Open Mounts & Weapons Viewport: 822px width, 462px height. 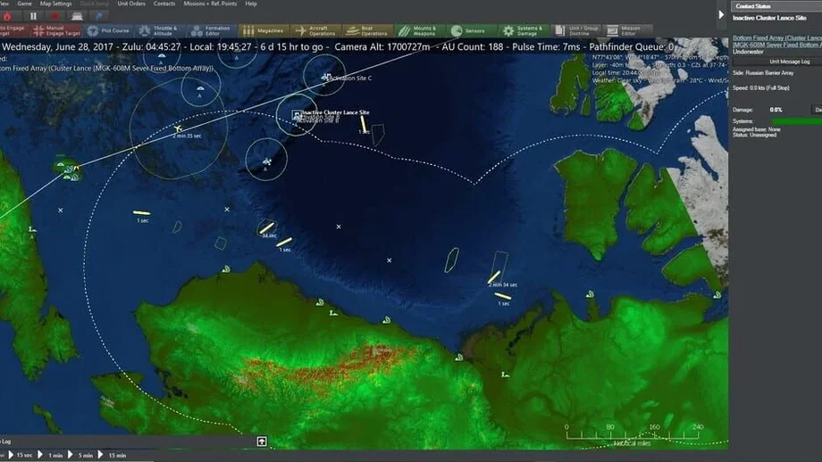(419, 31)
